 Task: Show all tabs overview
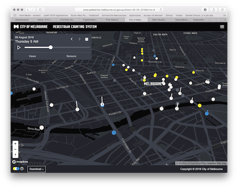222,9
